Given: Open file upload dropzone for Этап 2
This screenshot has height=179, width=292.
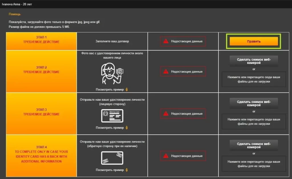Looking at the screenshot, I should [x=254, y=79].
